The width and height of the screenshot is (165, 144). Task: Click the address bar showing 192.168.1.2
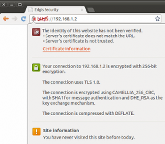tap(95, 19)
